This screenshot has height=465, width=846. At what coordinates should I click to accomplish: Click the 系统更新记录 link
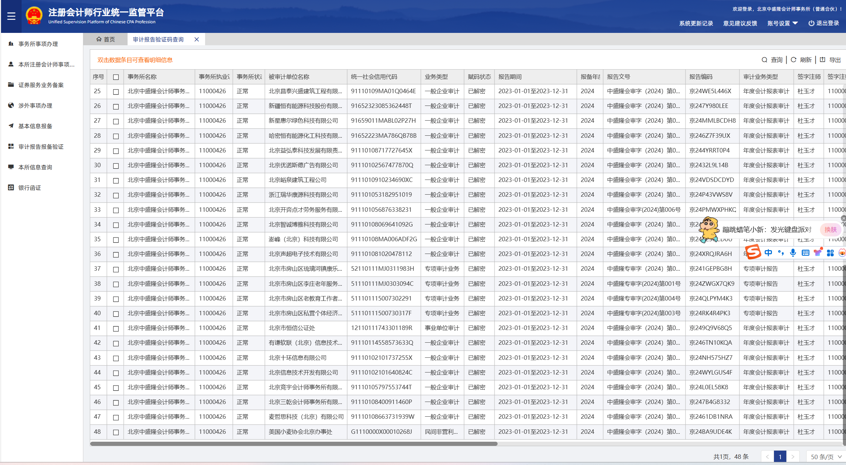(696, 23)
